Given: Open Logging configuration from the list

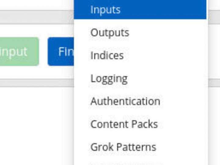Looking at the screenshot, I should click(x=109, y=79).
